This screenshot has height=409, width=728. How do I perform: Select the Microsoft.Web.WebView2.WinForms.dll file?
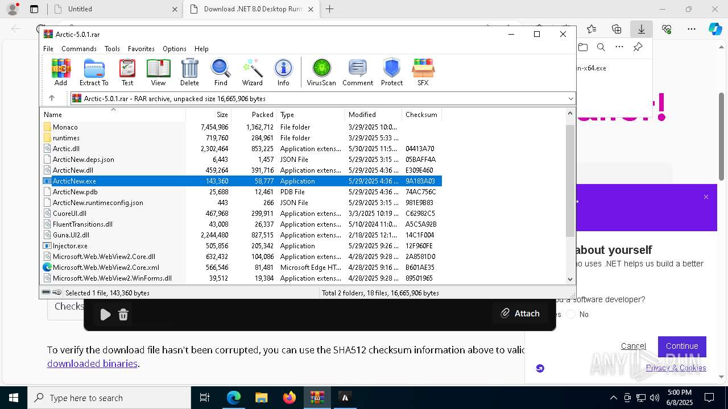(x=112, y=278)
